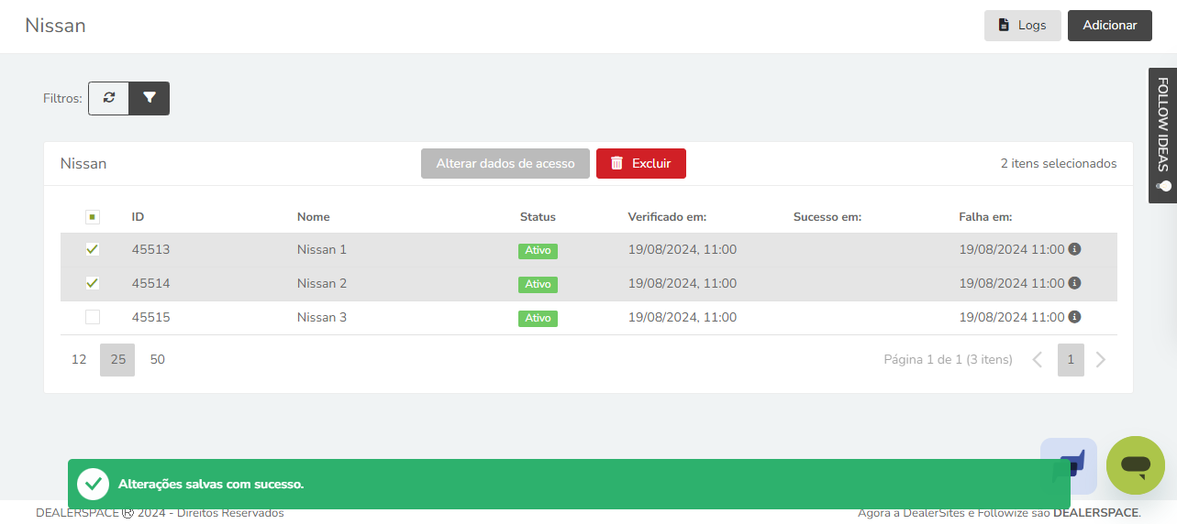Click the Adicionar button
Screen dimensions: 1177x524
(x=1110, y=26)
